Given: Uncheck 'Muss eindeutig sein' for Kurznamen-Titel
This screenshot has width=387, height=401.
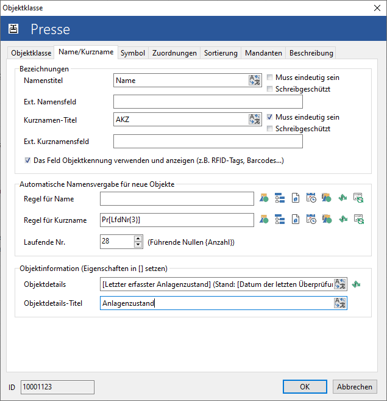Looking at the screenshot, I should click(x=269, y=117).
